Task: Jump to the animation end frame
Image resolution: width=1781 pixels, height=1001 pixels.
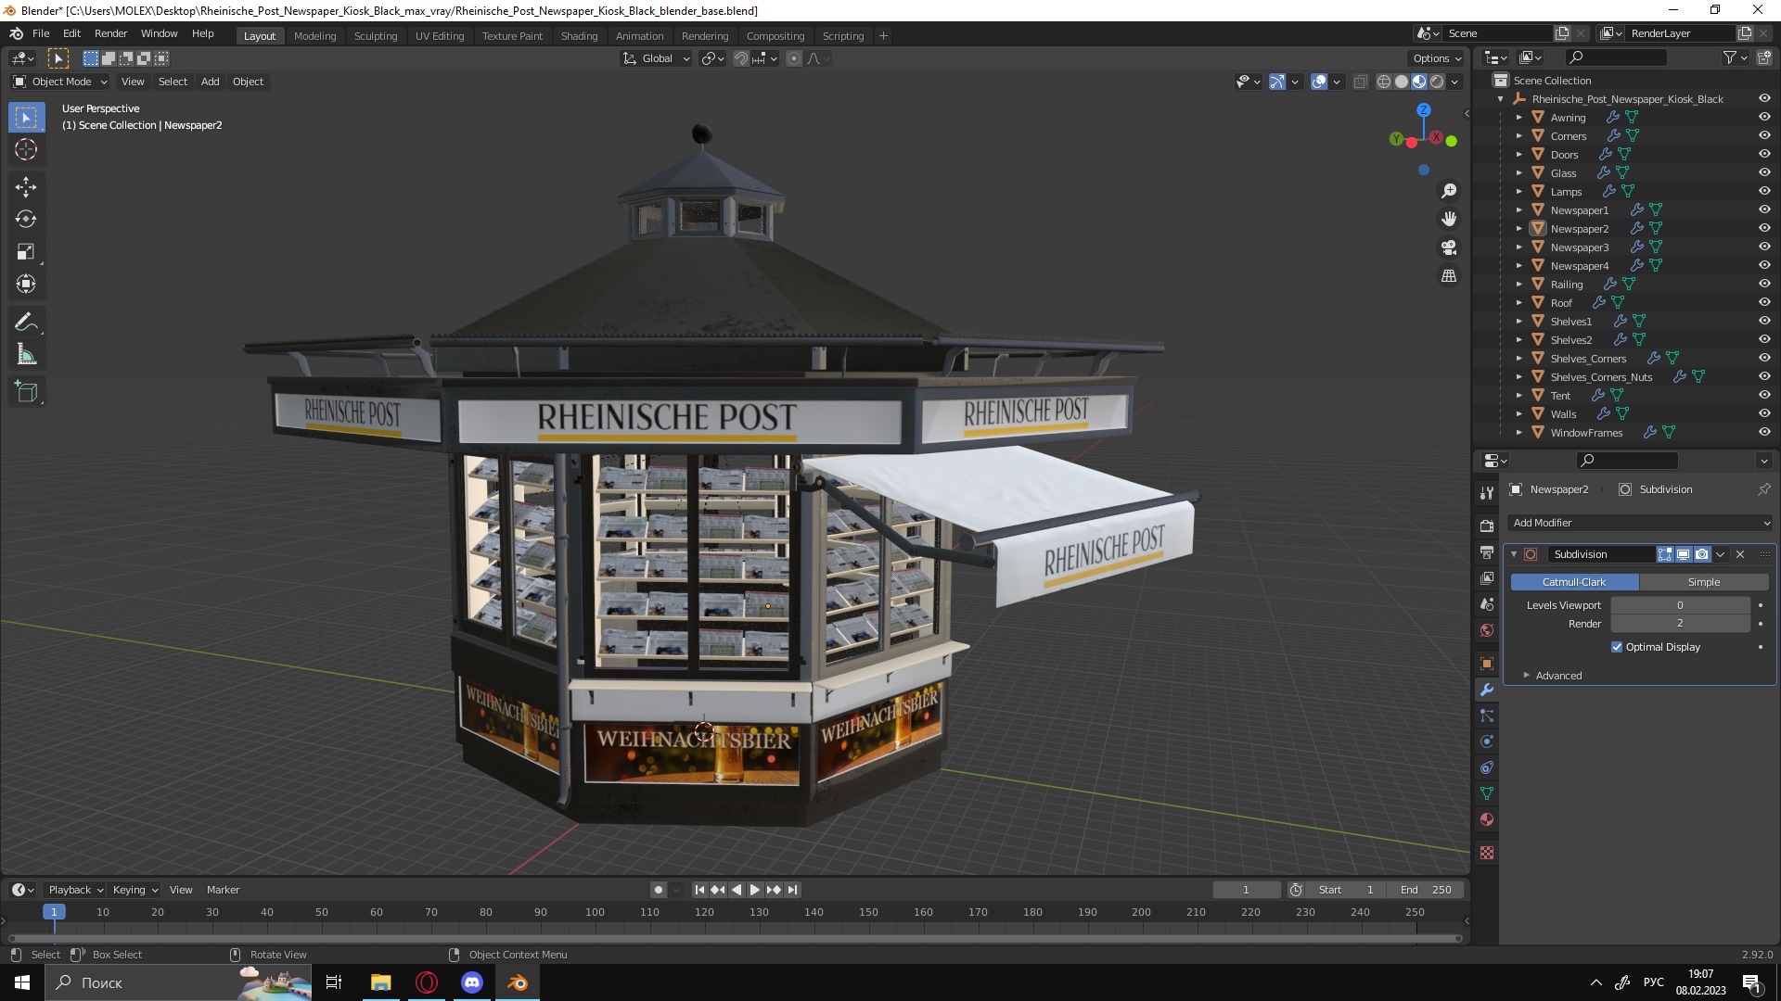Action: point(792,890)
